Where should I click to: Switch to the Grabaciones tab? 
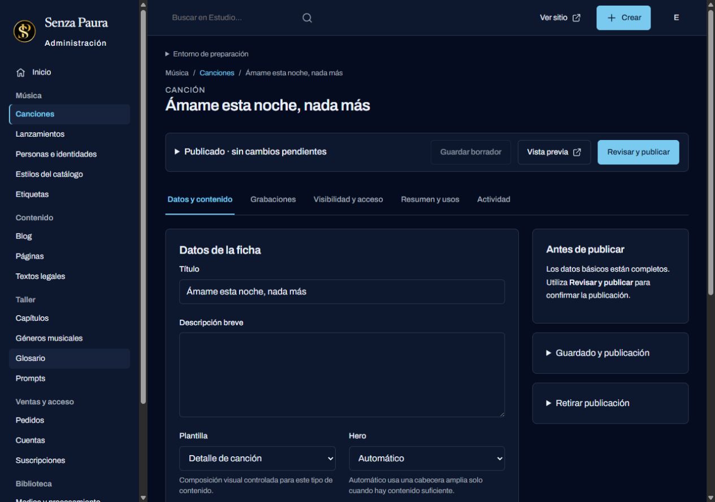pos(273,199)
